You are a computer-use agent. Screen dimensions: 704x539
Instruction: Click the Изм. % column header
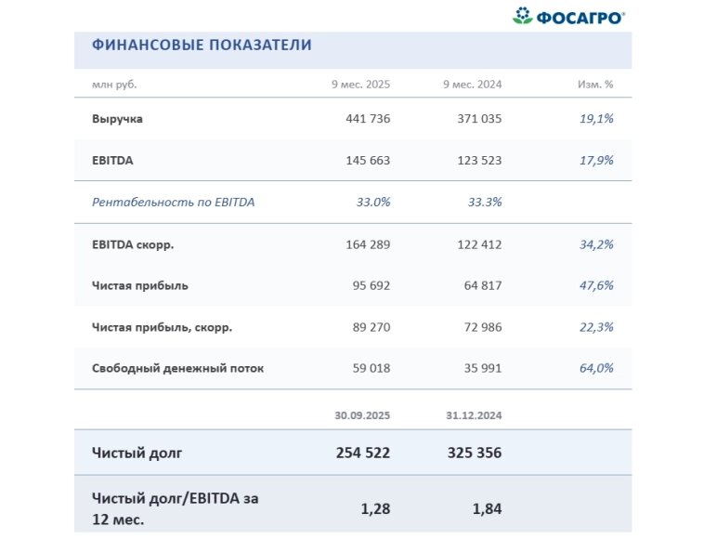pyautogui.click(x=595, y=84)
